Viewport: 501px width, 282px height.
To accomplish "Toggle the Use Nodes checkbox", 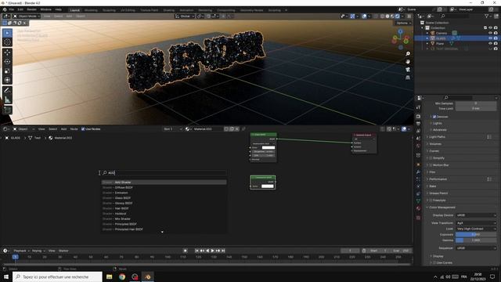I will [83, 129].
